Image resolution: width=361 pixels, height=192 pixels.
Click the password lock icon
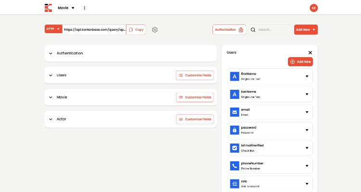click(x=234, y=130)
